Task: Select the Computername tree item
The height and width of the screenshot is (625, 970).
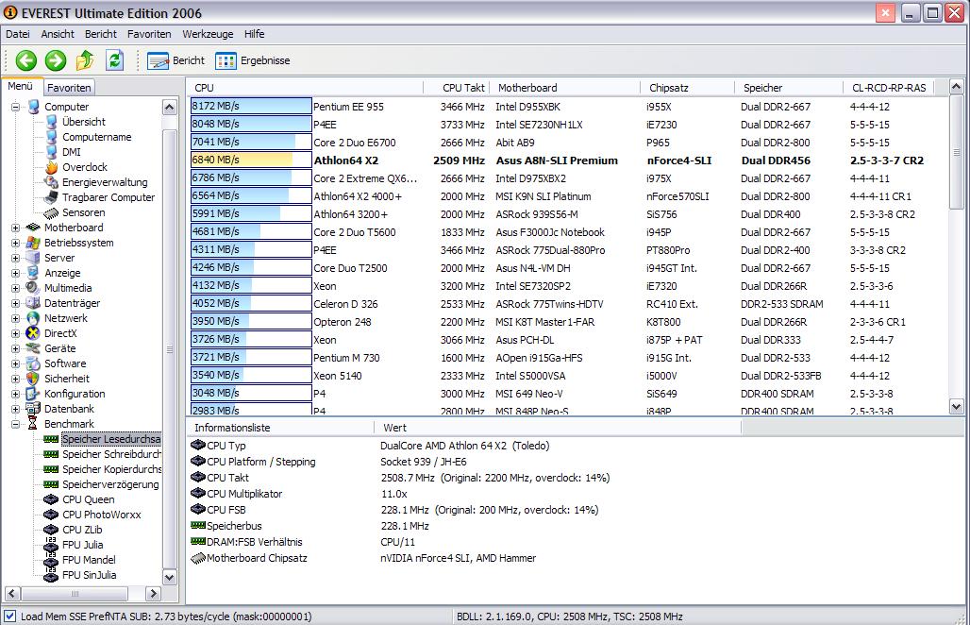Action: coord(96,138)
